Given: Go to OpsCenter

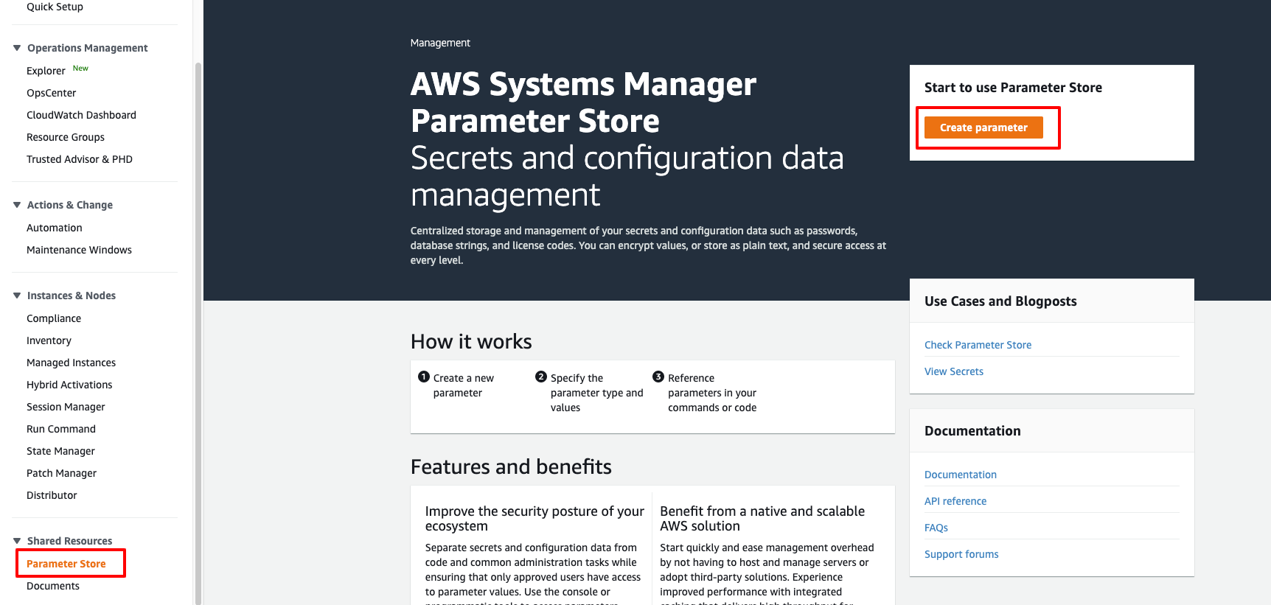Looking at the screenshot, I should pyautogui.click(x=52, y=93).
